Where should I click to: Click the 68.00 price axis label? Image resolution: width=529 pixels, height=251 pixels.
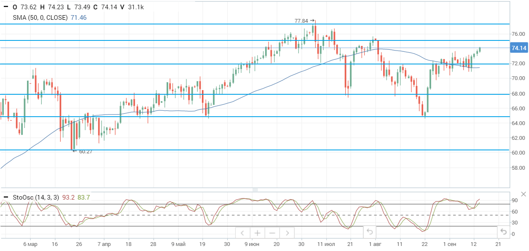(x=518, y=93)
